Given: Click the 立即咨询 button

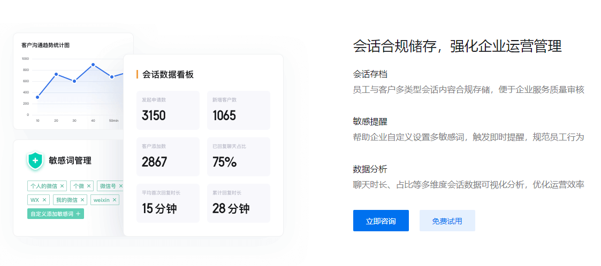Looking at the screenshot, I should point(381,221).
